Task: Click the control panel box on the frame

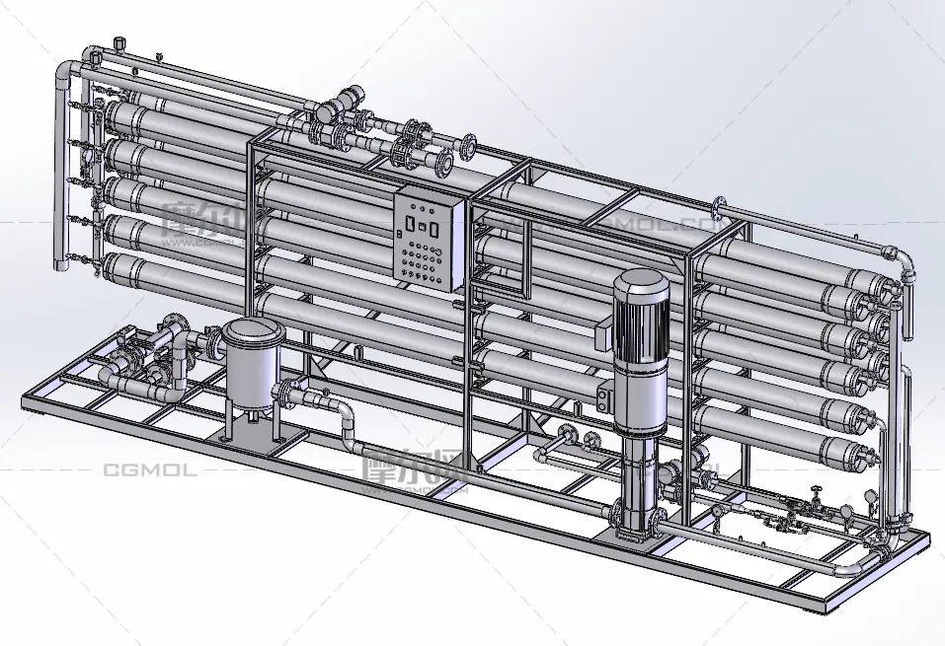Action: point(429,239)
